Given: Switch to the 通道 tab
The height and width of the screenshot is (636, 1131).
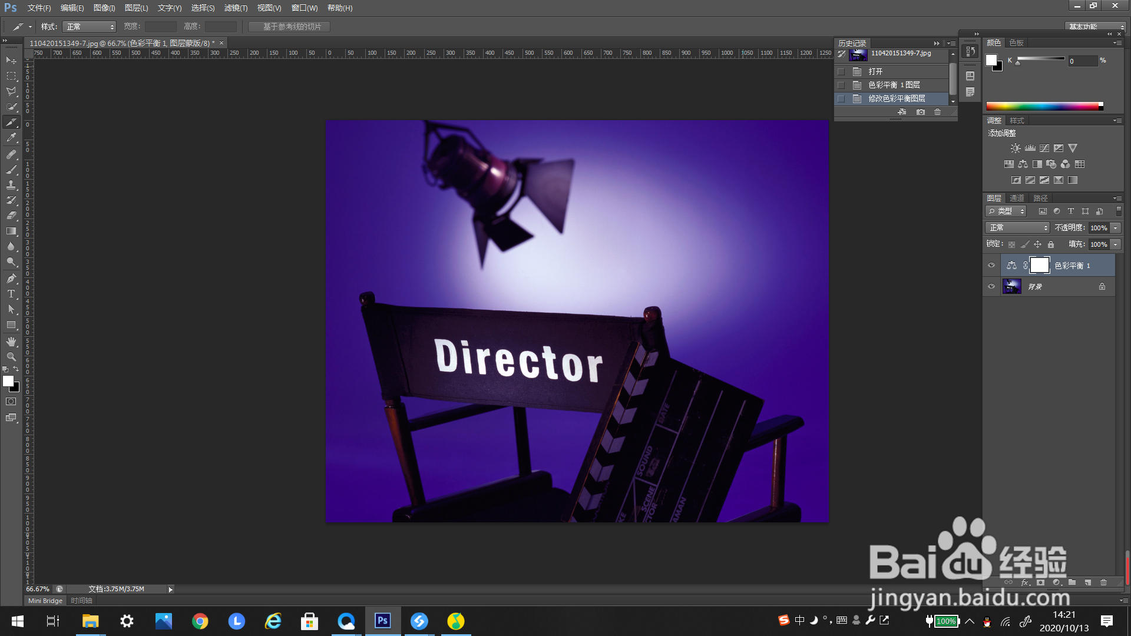Looking at the screenshot, I should click(1017, 198).
